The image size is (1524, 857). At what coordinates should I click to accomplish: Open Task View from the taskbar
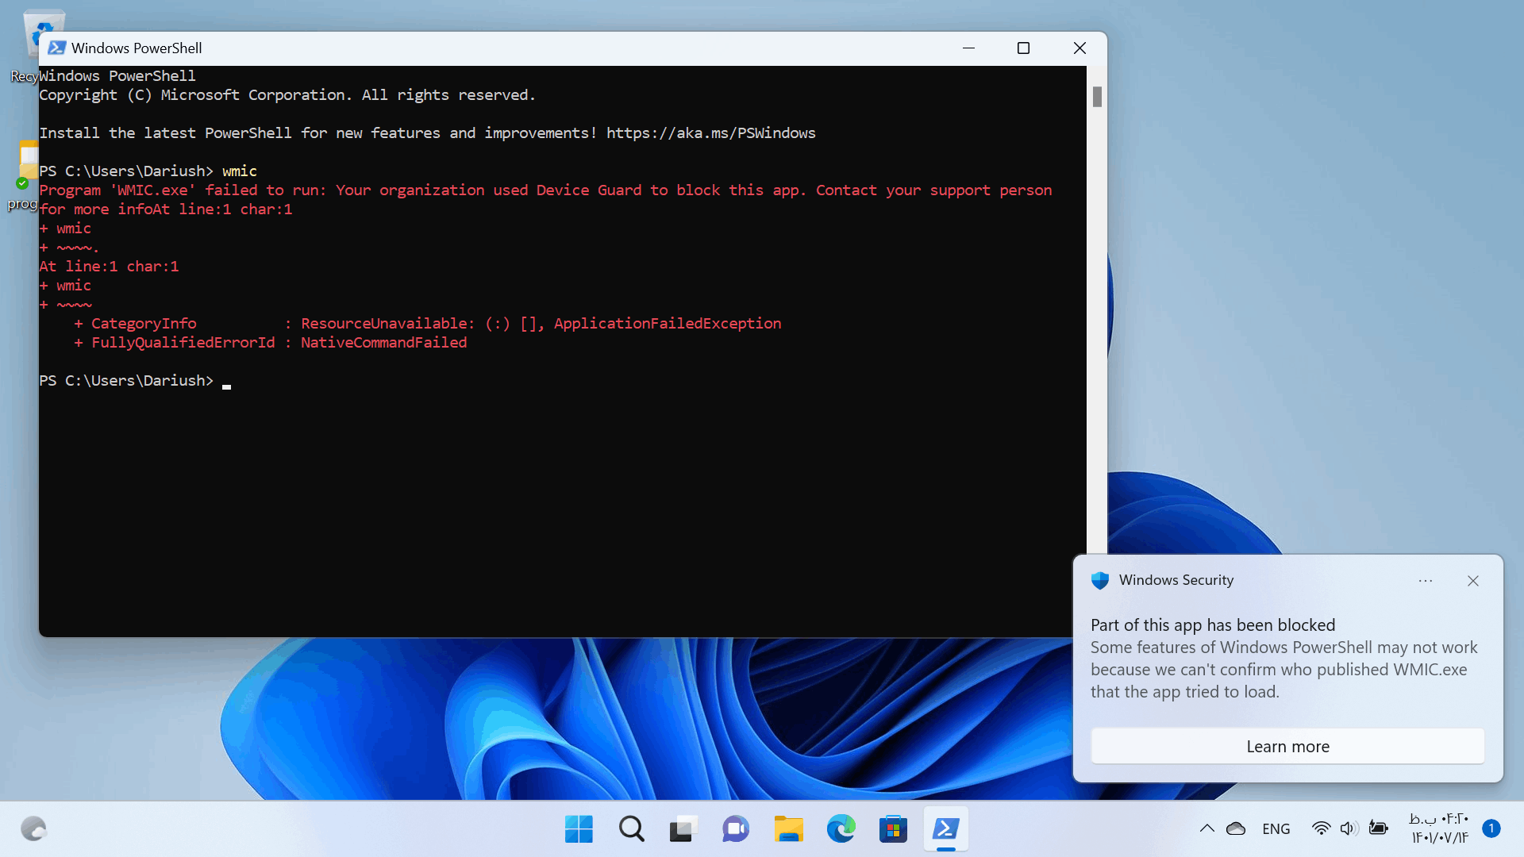tap(683, 829)
